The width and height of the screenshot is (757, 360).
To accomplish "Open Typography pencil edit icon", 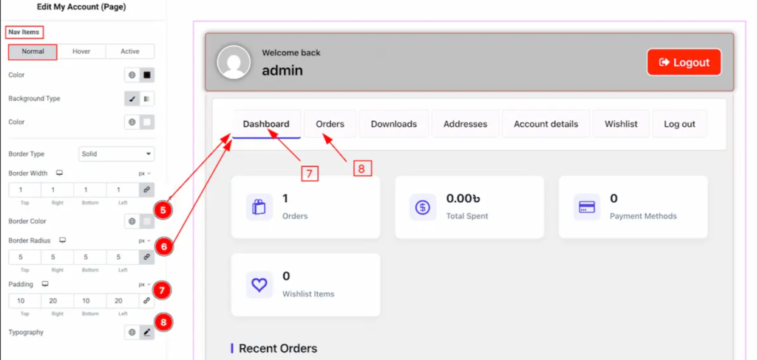I will [x=147, y=333].
